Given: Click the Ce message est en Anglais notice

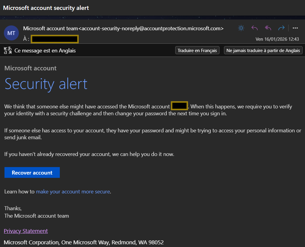Looking at the screenshot, I should (45, 51).
